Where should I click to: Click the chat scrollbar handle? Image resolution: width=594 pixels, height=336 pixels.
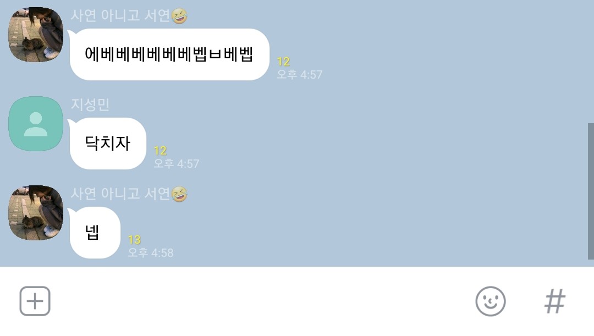coord(591,191)
